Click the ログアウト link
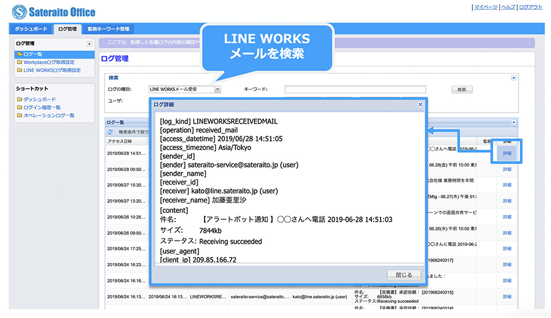 [x=531, y=7]
